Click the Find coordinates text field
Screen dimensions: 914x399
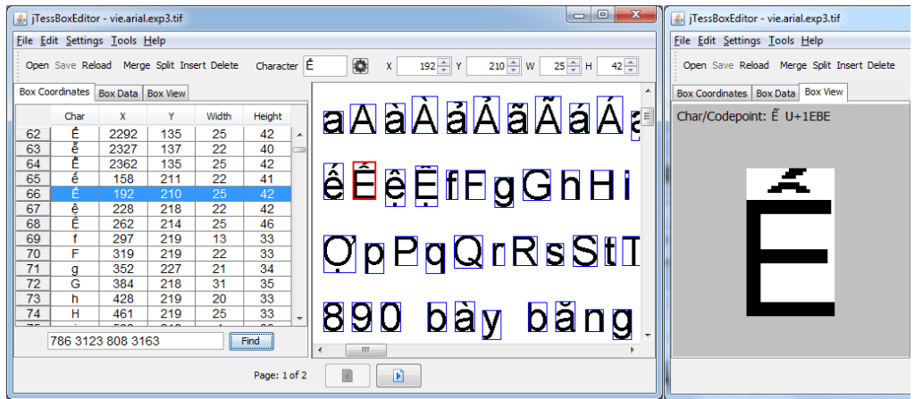point(135,341)
